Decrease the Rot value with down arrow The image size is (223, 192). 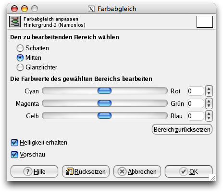[209, 93]
